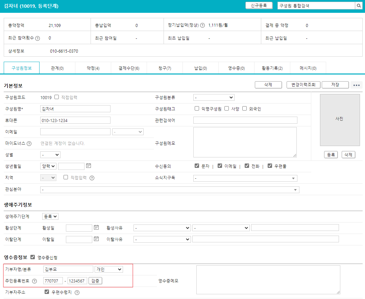
Task: Open the help icon beside 마이도너스
Action: [x=29, y=144]
